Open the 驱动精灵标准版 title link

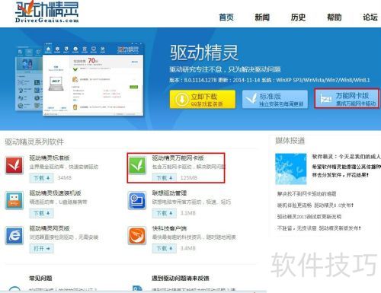[x=50, y=158]
